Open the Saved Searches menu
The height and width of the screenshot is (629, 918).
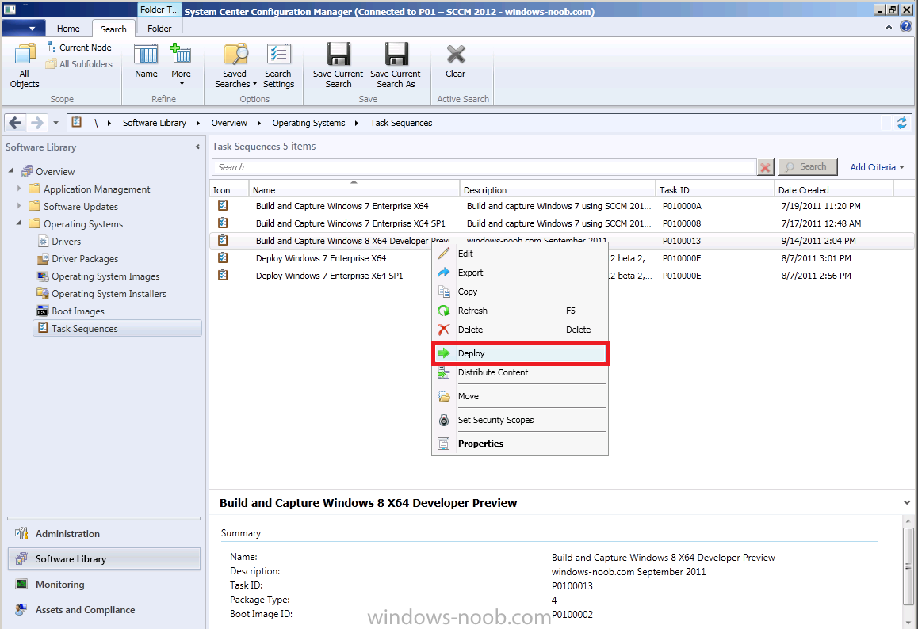coord(235,66)
